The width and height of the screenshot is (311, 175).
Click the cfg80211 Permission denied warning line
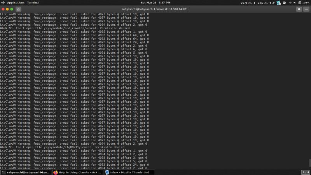62,147
